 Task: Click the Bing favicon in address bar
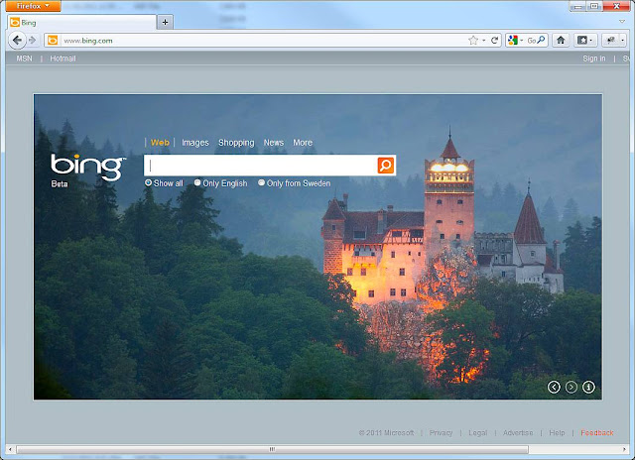pos(53,40)
